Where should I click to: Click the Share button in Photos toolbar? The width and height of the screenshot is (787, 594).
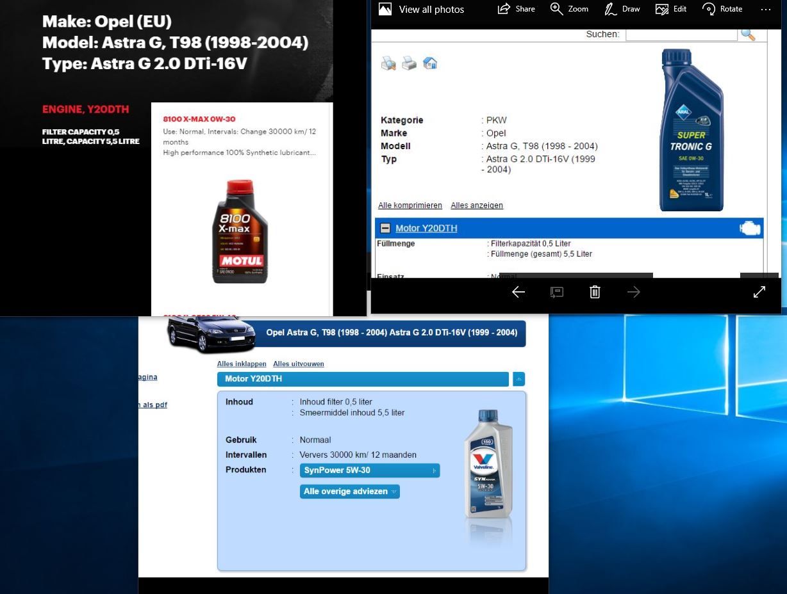tap(516, 9)
